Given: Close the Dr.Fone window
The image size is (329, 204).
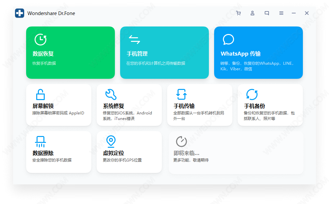Looking at the screenshot, I should click(x=307, y=13).
